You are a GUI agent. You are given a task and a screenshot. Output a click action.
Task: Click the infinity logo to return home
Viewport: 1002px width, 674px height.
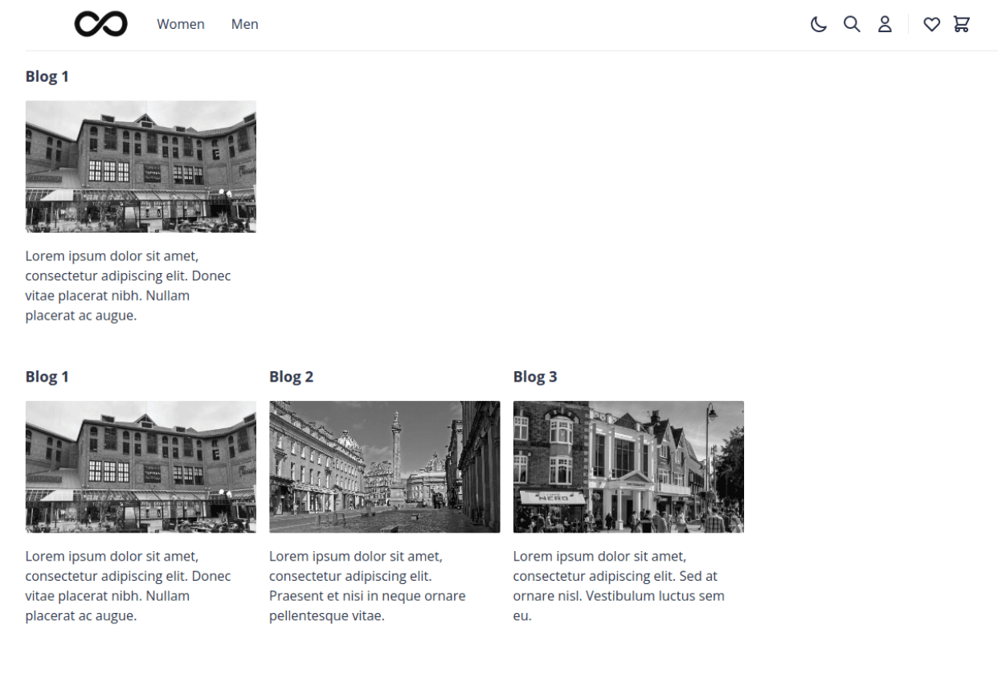[x=100, y=23]
